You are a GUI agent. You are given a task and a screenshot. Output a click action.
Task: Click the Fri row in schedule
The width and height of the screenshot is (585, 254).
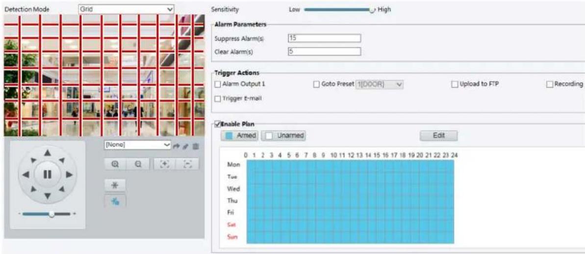point(350,213)
